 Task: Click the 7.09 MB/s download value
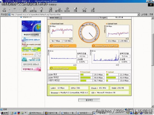pos(67,41)
